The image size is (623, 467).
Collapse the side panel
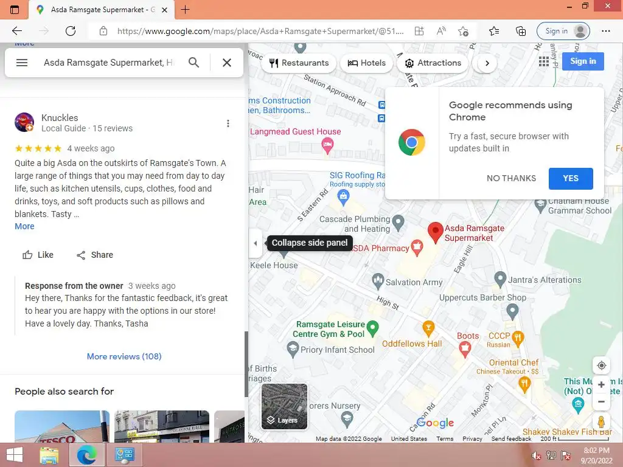click(256, 243)
